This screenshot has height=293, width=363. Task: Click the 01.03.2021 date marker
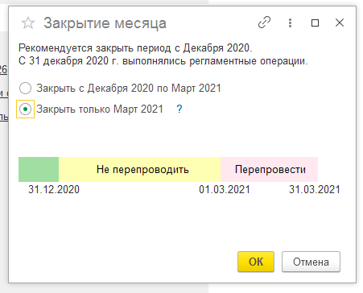[225, 189]
